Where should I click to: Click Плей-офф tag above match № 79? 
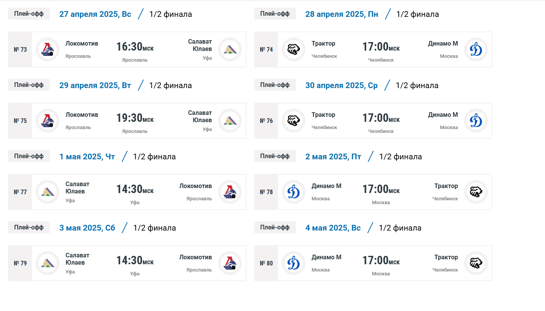pos(29,227)
